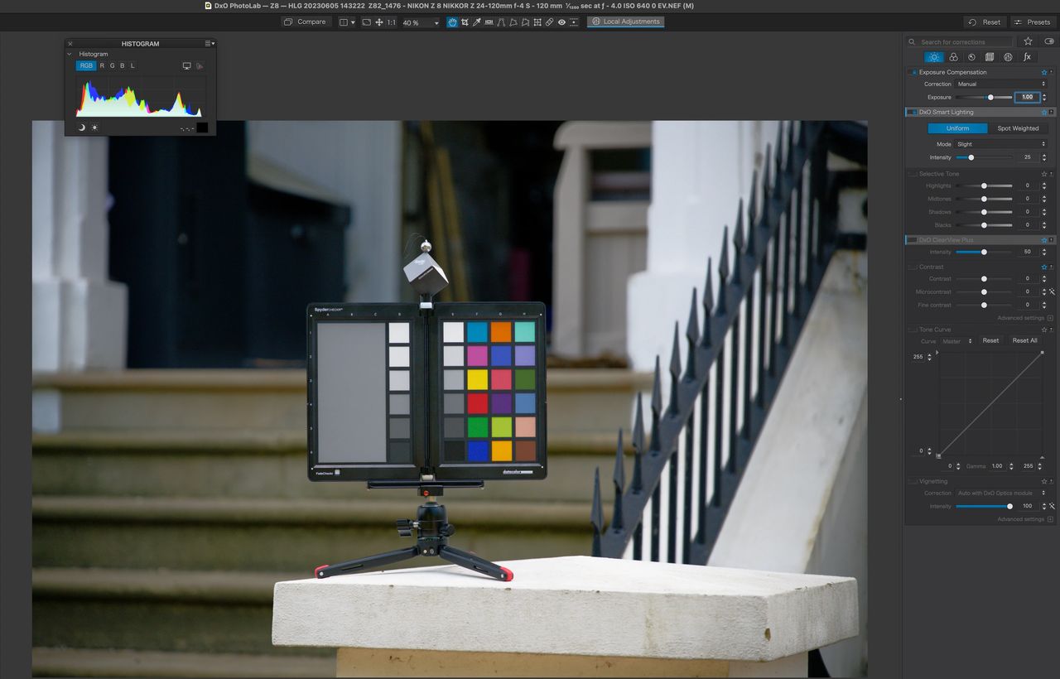Image resolution: width=1060 pixels, height=679 pixels.
Task: Click the red-eye correction eye icon
Action: 561,22
